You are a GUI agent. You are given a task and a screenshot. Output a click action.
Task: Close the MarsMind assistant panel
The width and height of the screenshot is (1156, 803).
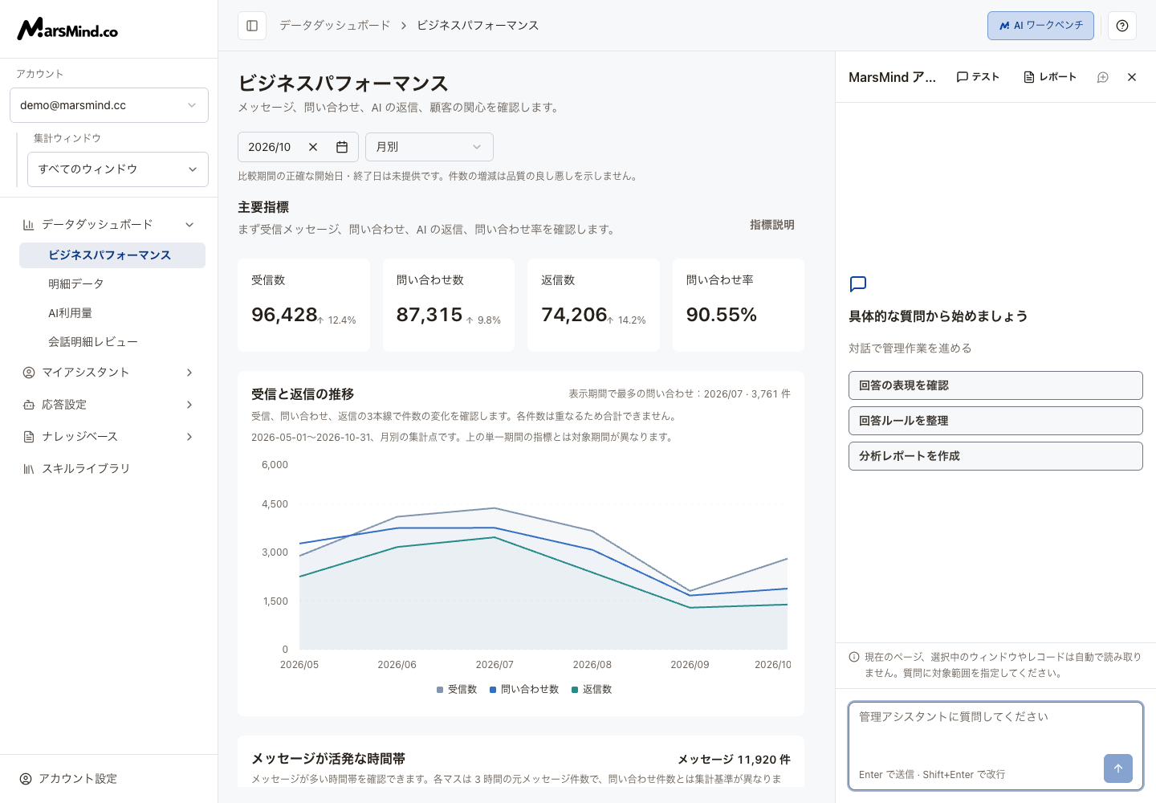click(1132, 77)
